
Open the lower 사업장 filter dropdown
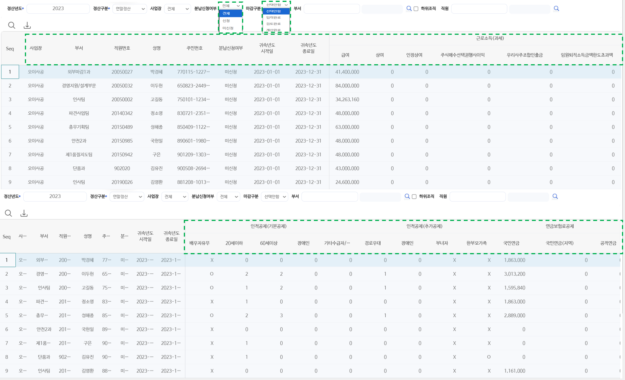tap(175, 197)
